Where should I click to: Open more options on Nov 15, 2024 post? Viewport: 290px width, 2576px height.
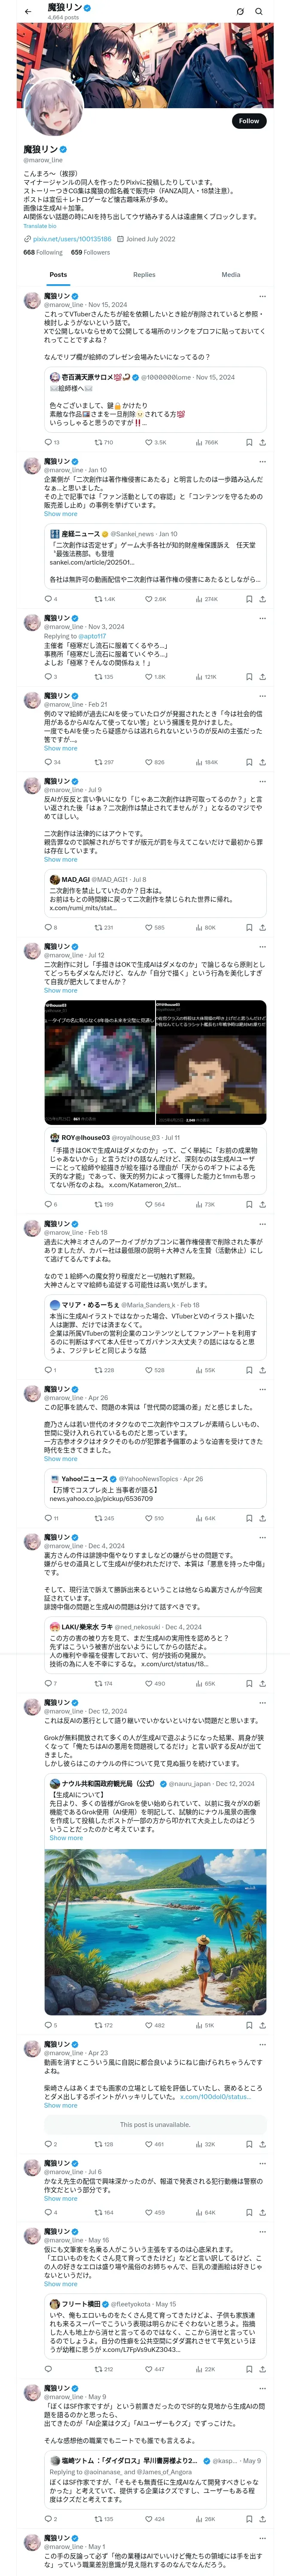(262, 296)
